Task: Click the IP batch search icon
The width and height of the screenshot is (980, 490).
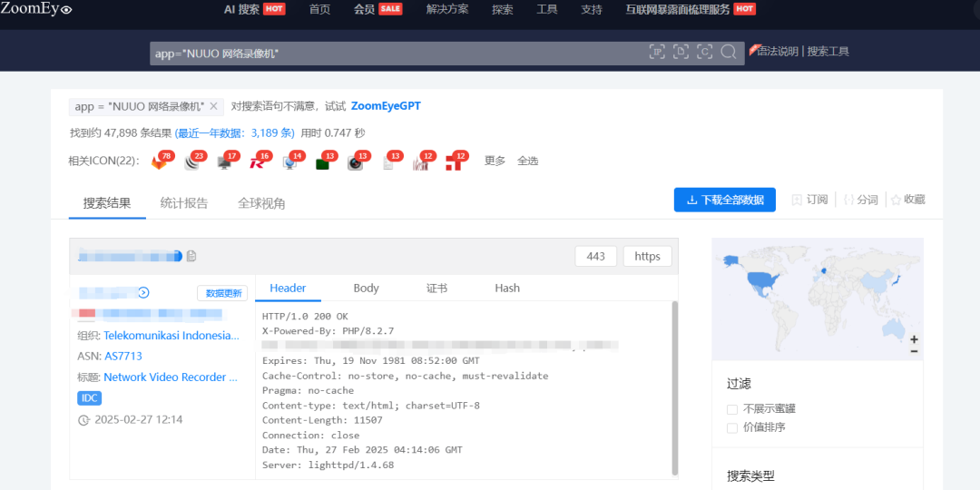Action: click(x=656, y=52)
